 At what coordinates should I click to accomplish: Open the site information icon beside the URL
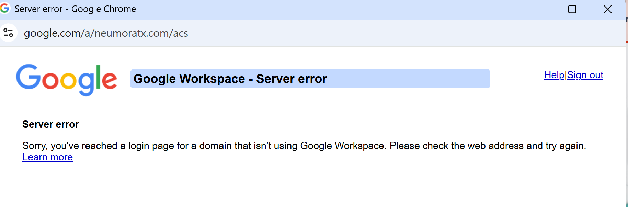pos(8,33)
